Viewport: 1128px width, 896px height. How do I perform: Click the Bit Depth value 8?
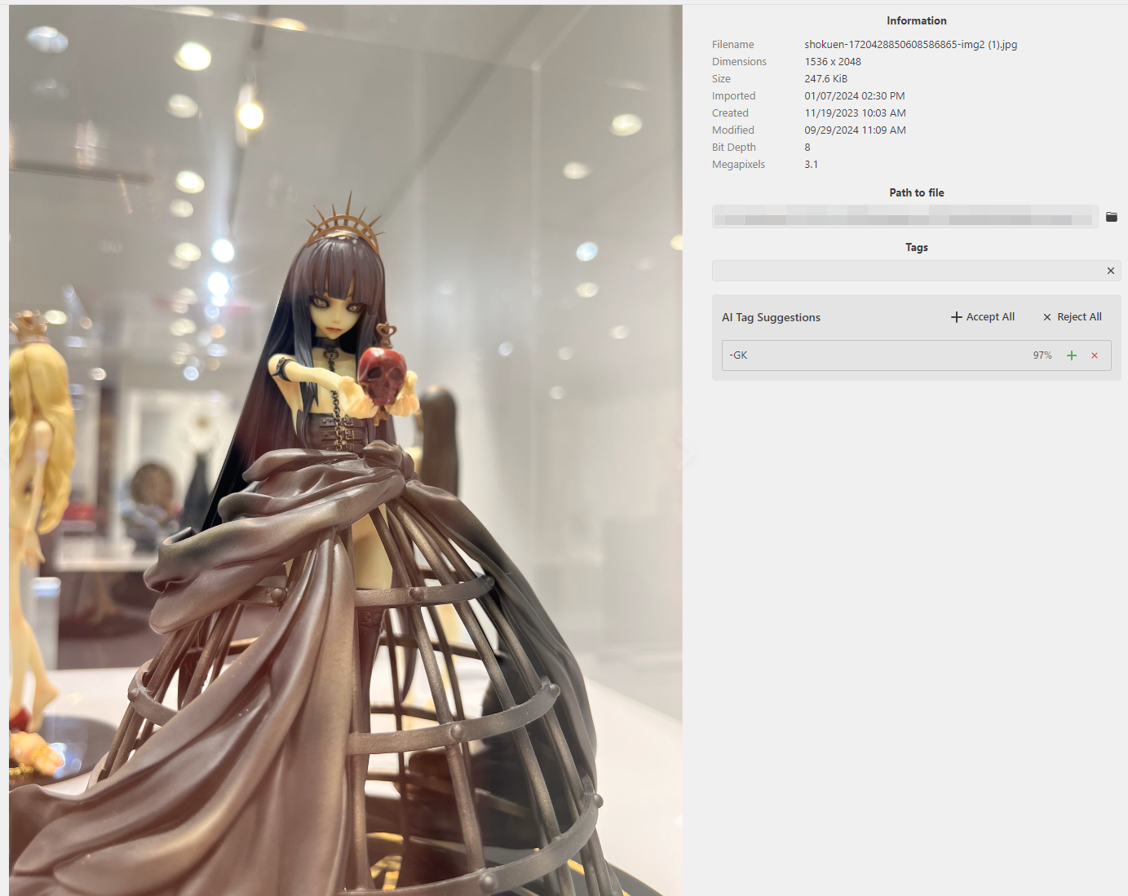point(807,148)
